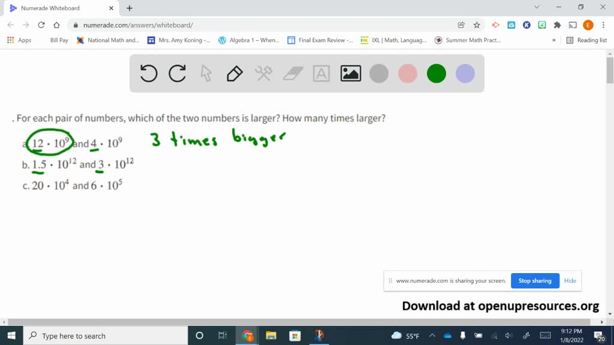The image size is (614, 345).
Task: Pick the lavender pen color
Action: click(x=465, y=74)
